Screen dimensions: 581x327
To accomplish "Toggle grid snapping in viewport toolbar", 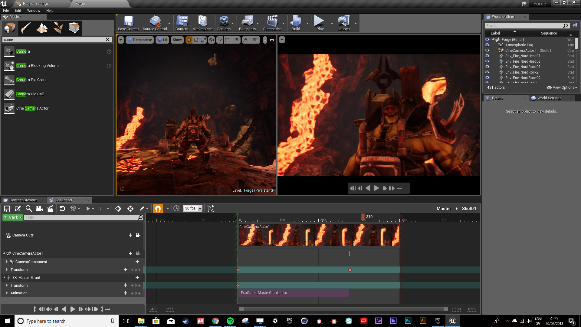I will tap(227, 40).
